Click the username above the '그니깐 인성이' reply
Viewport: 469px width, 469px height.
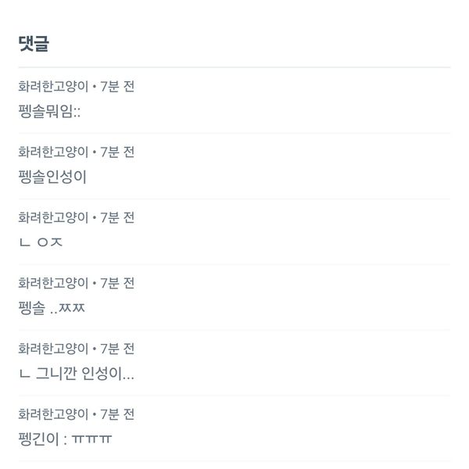[x=53, y=349]
